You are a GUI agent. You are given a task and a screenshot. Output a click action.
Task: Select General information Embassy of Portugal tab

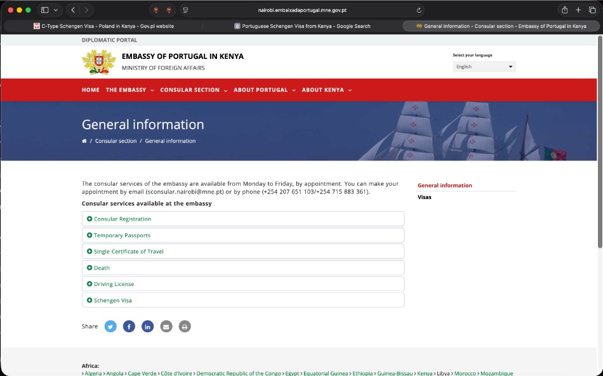[x=501, y=26]
